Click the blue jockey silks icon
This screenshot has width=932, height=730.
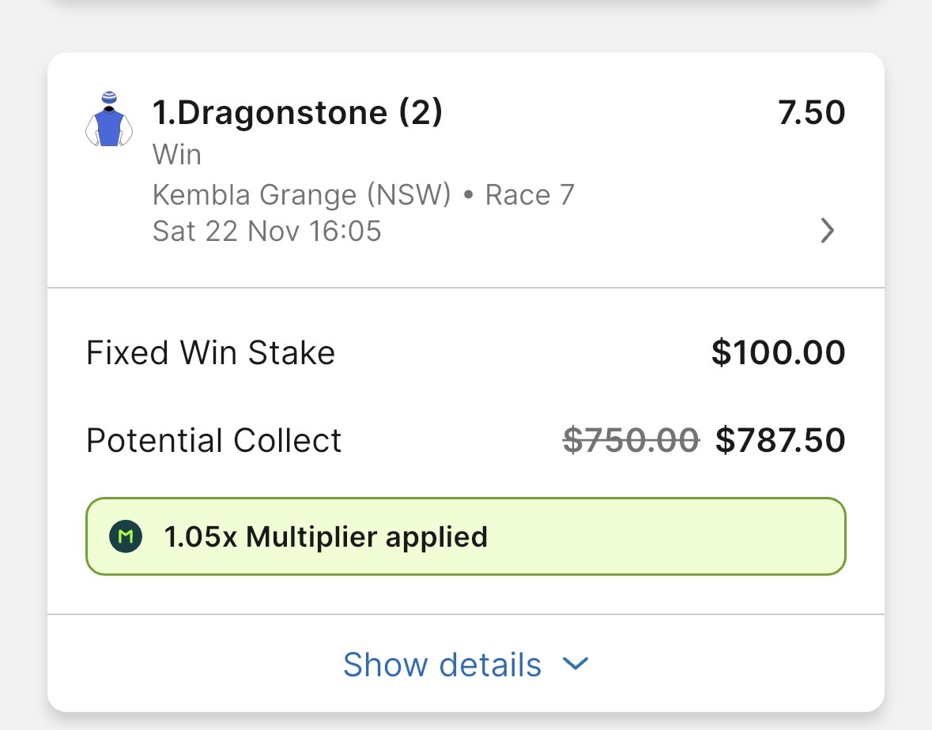[109, 120]
